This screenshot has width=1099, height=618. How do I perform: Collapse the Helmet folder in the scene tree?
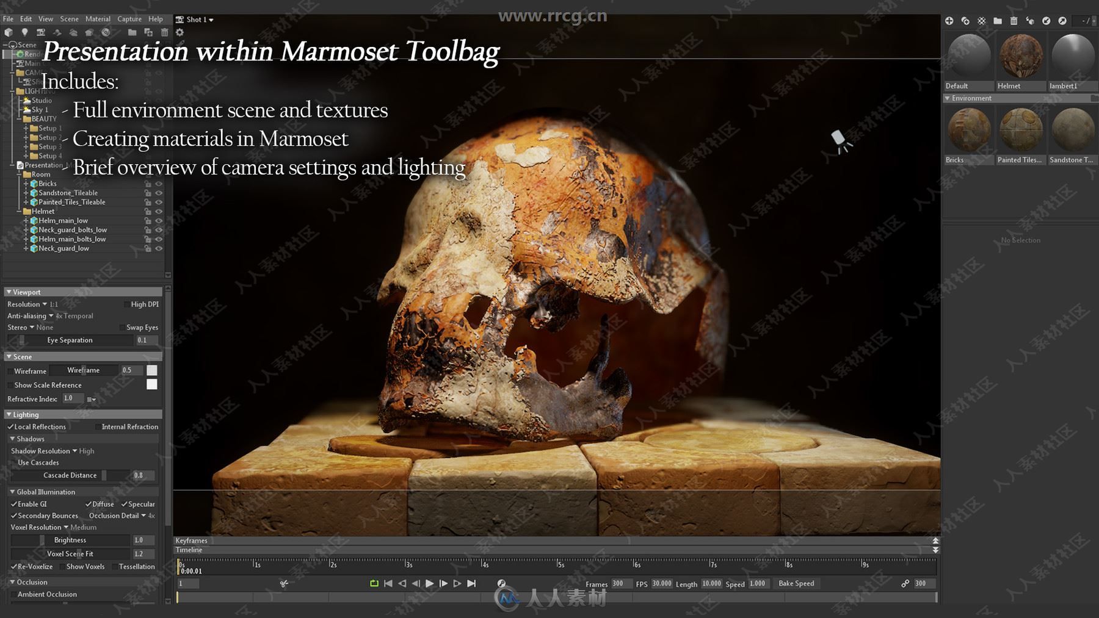point(20,212)
